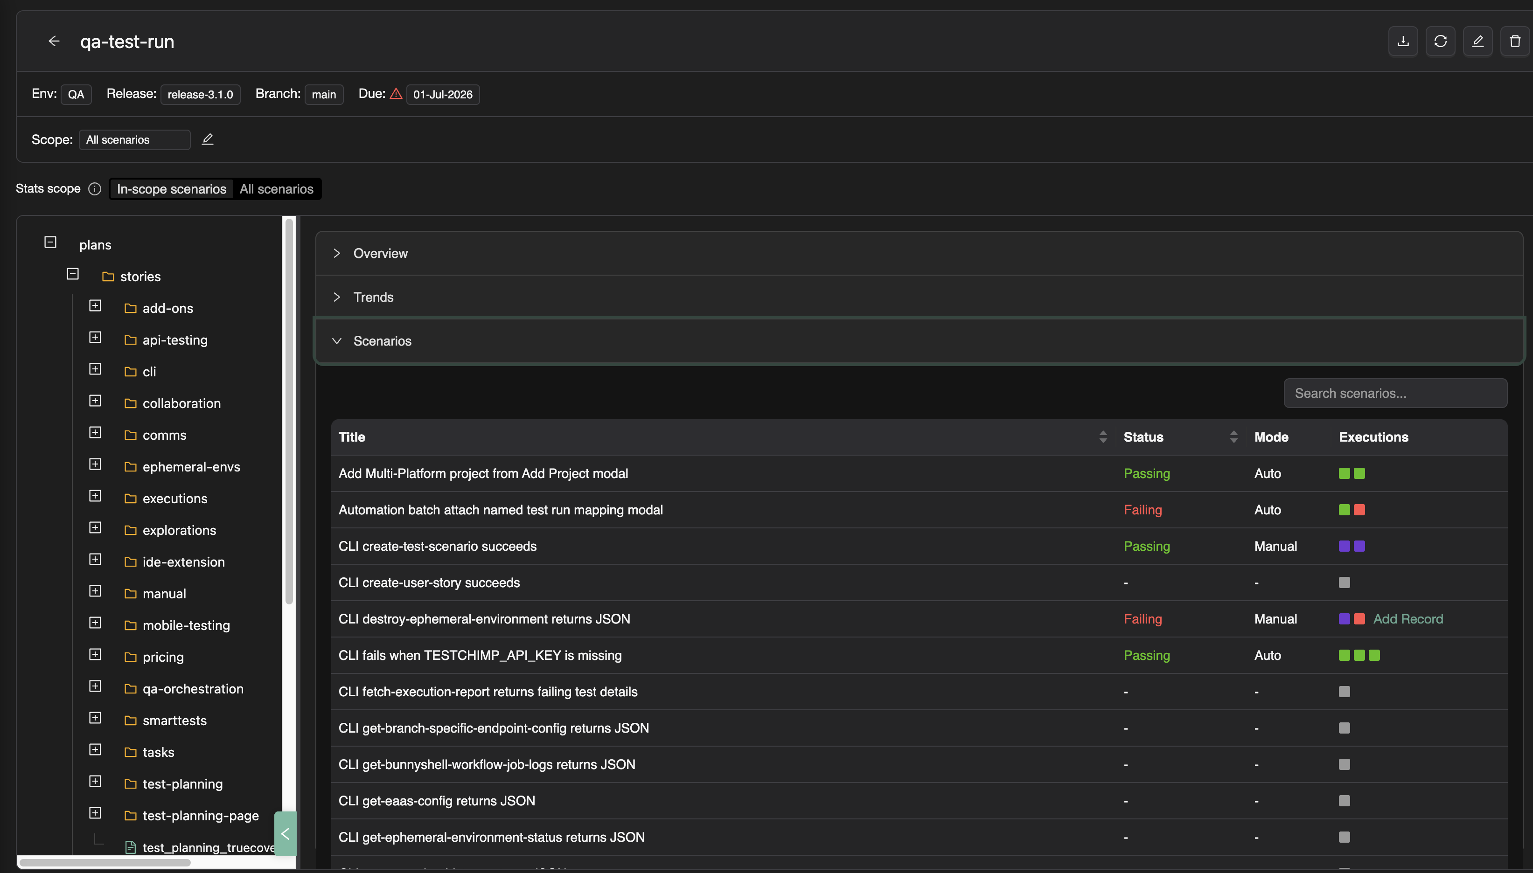Click the All scenarios scope field
Viewport: 1533px width, 873px height.
(x=135, y=140)
